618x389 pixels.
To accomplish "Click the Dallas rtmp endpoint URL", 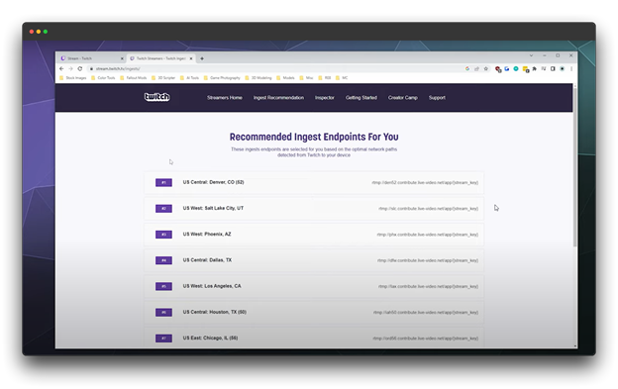I will point(428,260).
